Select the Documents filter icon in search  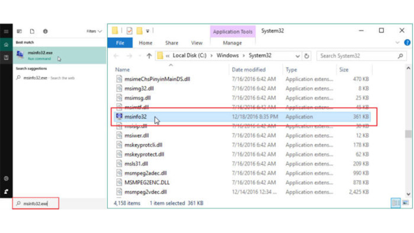(32, 31)
